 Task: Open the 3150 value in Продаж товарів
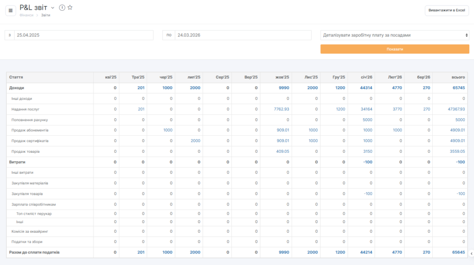click(368, 151)
